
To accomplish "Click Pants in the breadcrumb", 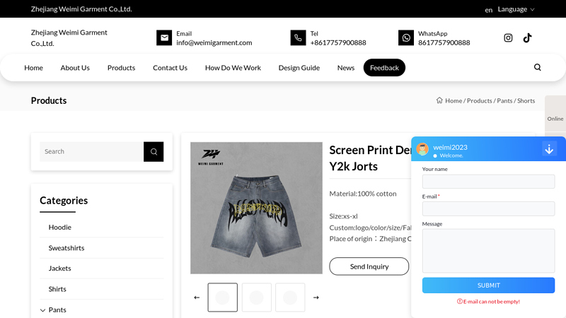I will (504, 100).
